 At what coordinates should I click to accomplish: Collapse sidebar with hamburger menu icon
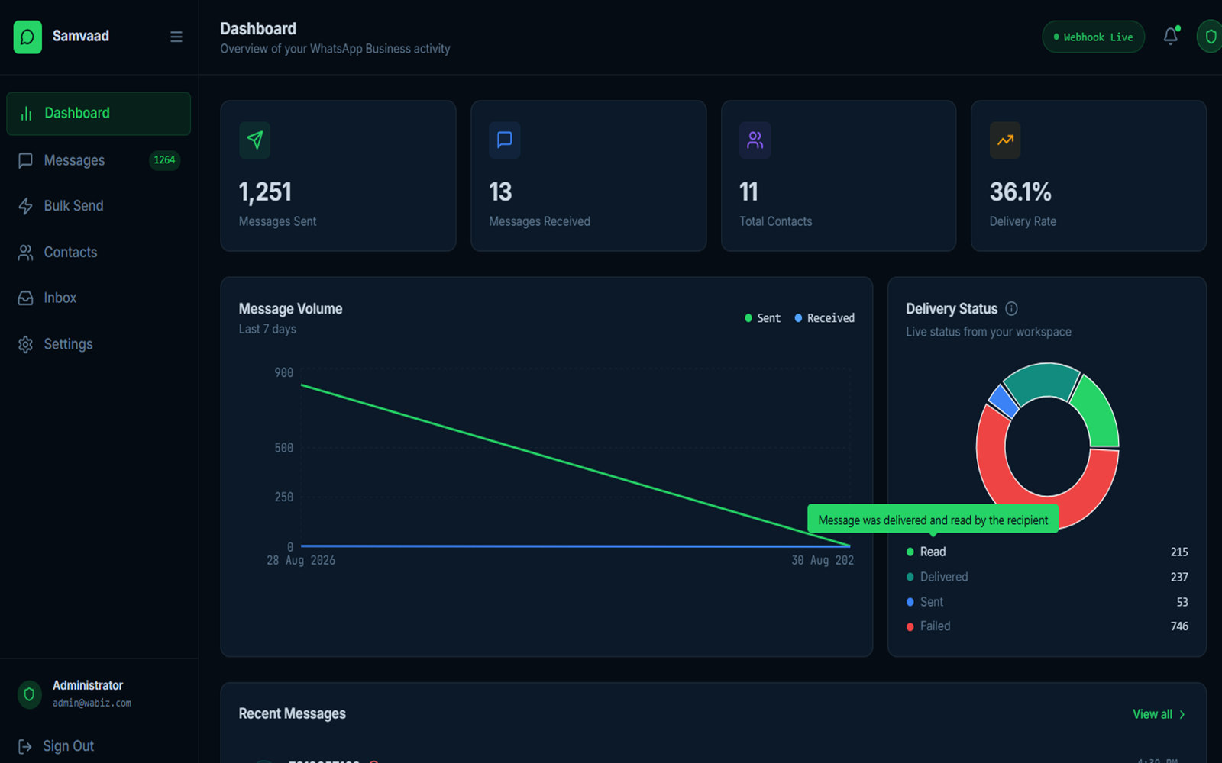pos(176,37)
